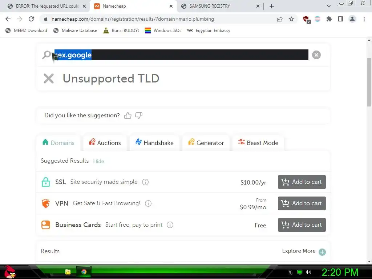The width and height of the screenshot is (372, 279).
Task: Open the Generator tab
Action: [x=206, y=143]
